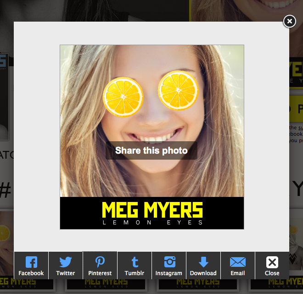Click the 'Share this photo' overlay label
The image size is (303, 294).
click(x=151, y=150)
